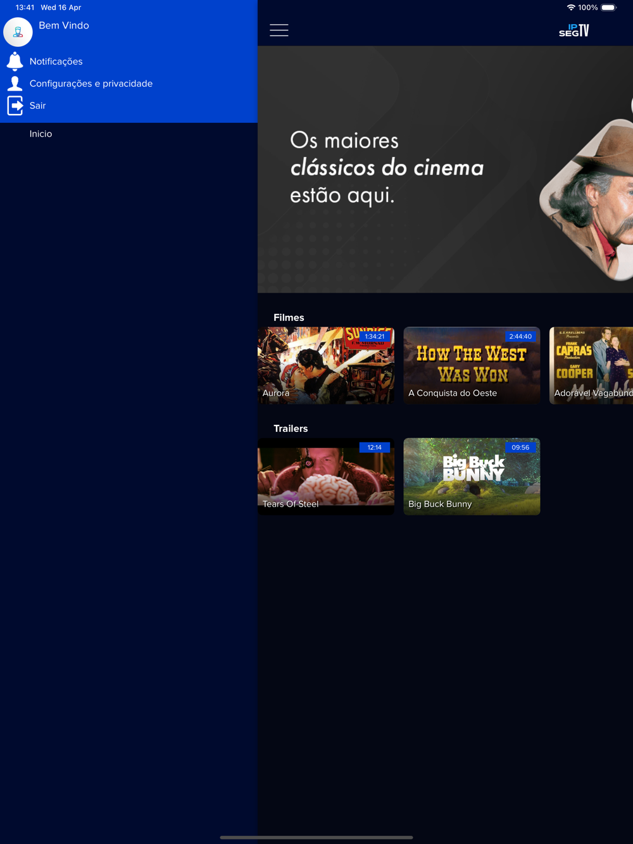Tap the 2:44:40 duration badge
633x844 pixels.
(x=520, y=336)
